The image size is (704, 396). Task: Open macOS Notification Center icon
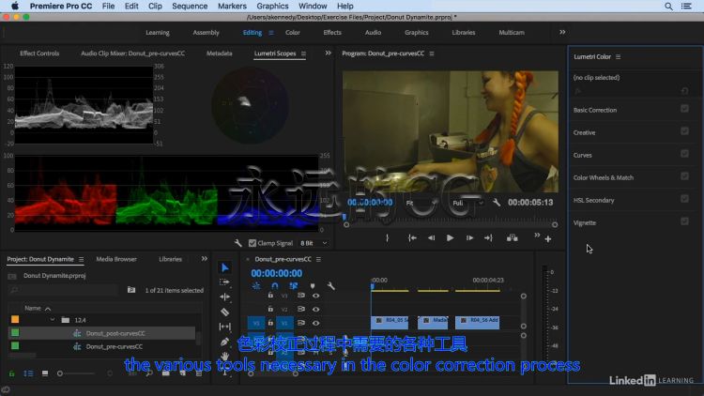[x=686, y=7]
